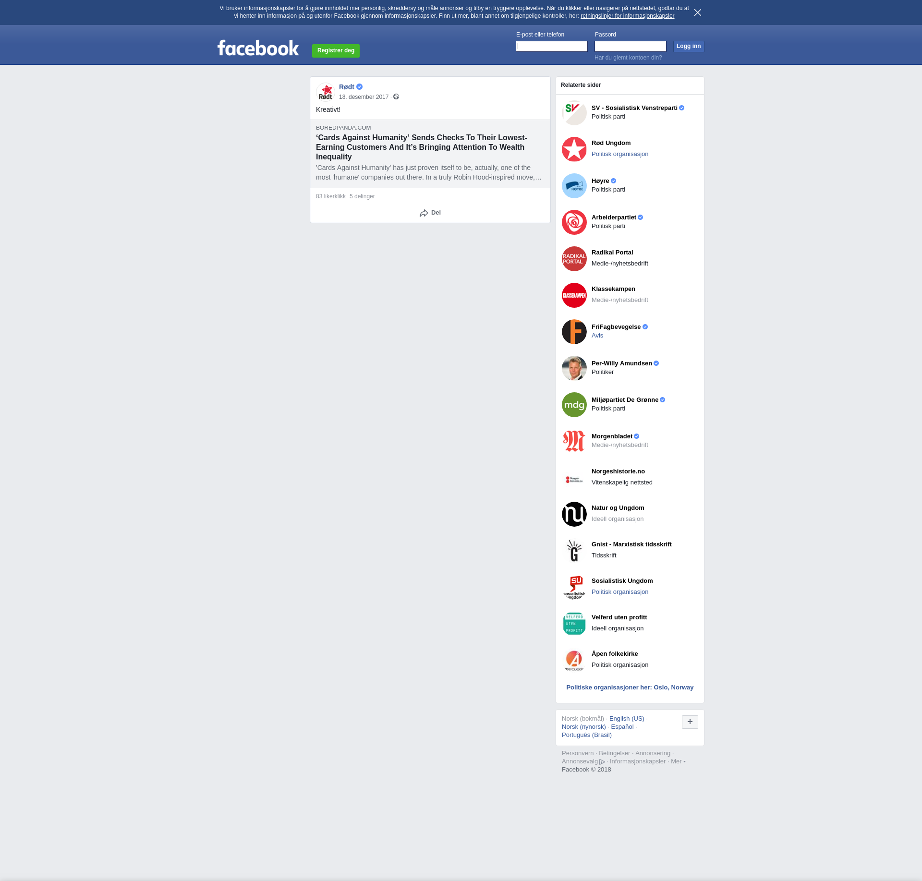Open Gnist Marxistisk tidsskrift logo

tap(574, 551)
